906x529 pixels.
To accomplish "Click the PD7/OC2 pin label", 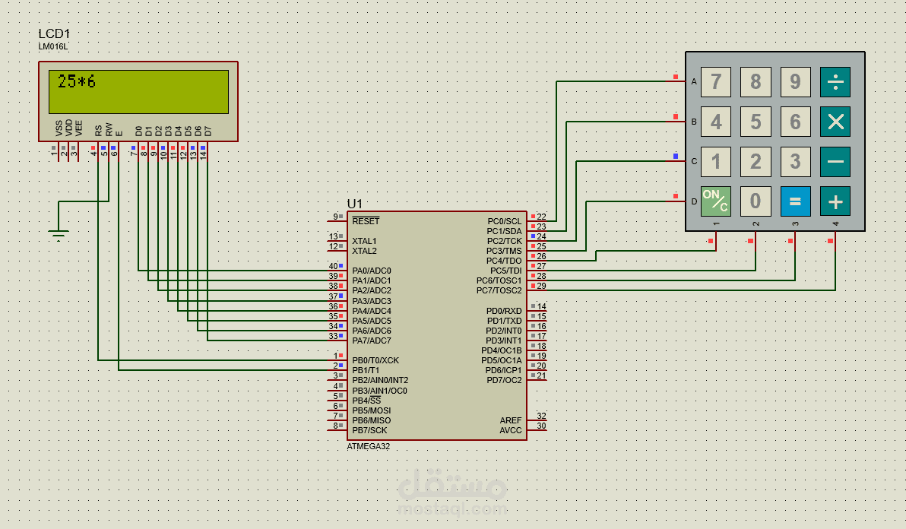I will (504, 380).
